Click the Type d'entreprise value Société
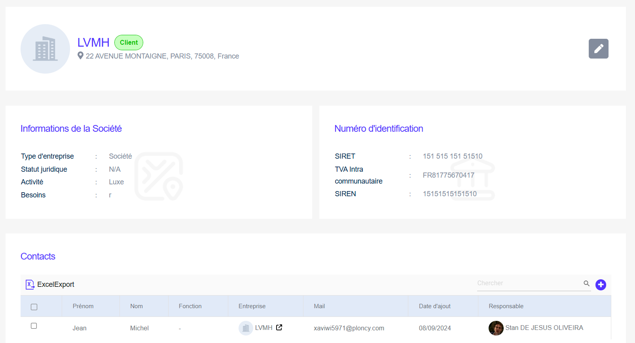Viewport: 635px width, 343px height. click(x=120, y=156)
